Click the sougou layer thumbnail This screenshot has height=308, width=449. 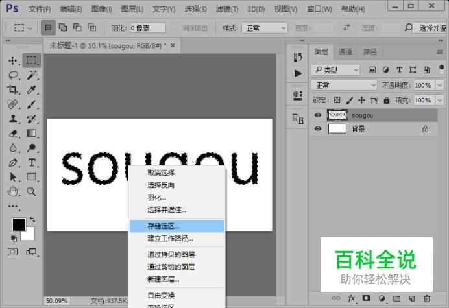(x=337, y=115)
